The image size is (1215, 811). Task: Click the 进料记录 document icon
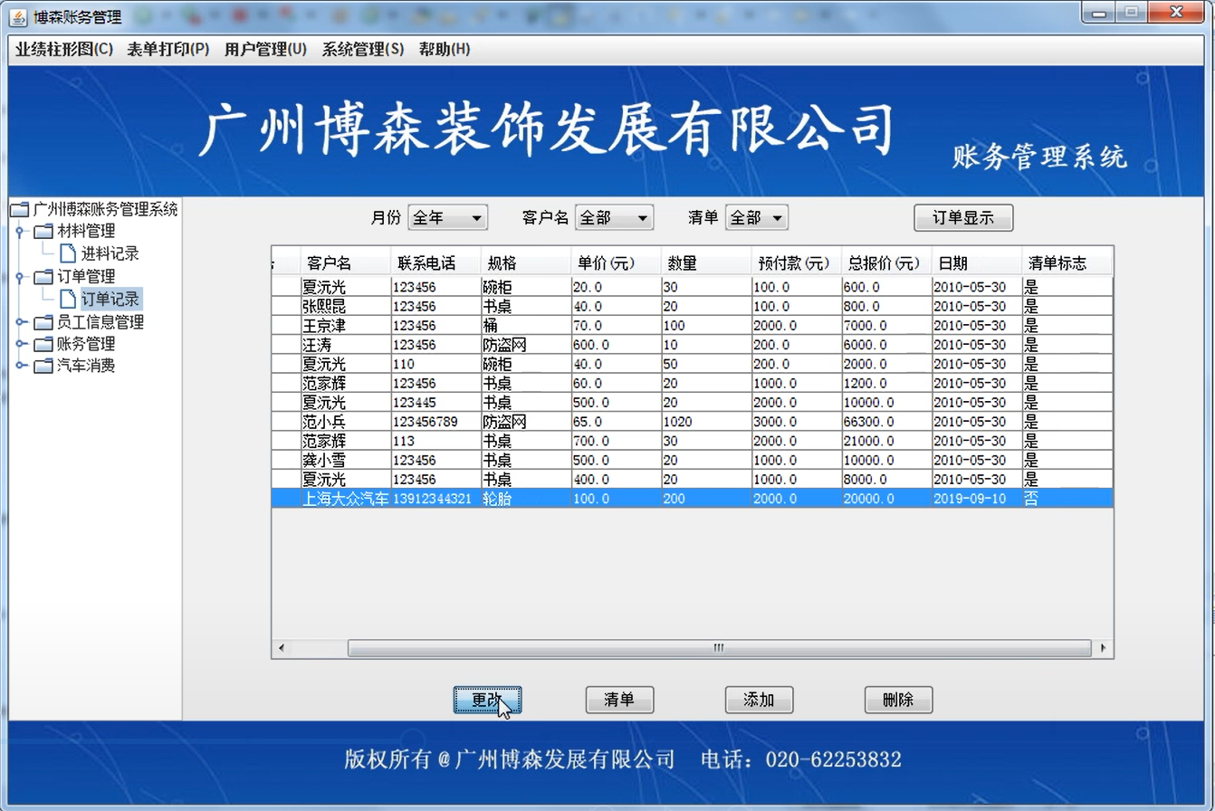pos(68,253)
